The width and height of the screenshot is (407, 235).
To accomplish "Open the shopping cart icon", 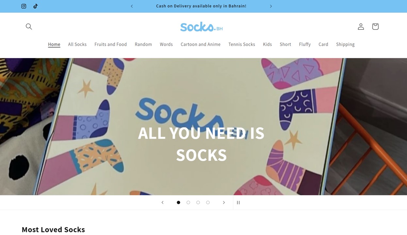I will pyautogui.click(x=375, y=26).
